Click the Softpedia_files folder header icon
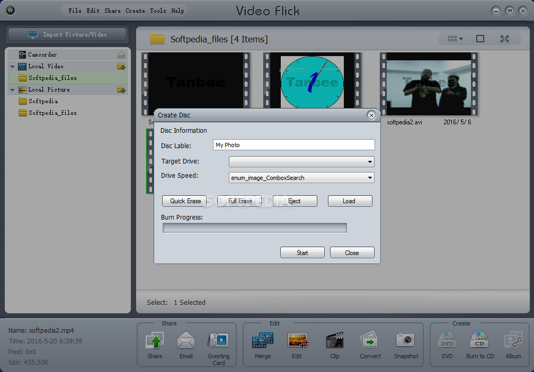 (x=157, y=39)
